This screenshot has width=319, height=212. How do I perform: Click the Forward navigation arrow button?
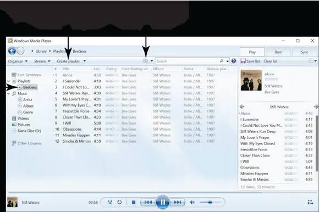coord(20,51)
